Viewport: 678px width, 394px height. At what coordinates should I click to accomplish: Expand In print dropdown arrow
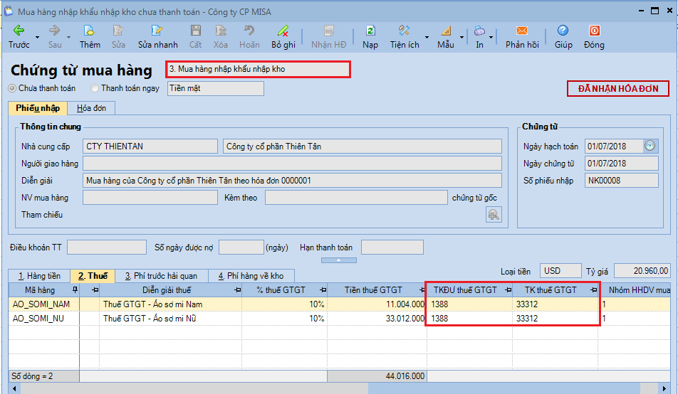click(x=491, y=37)
